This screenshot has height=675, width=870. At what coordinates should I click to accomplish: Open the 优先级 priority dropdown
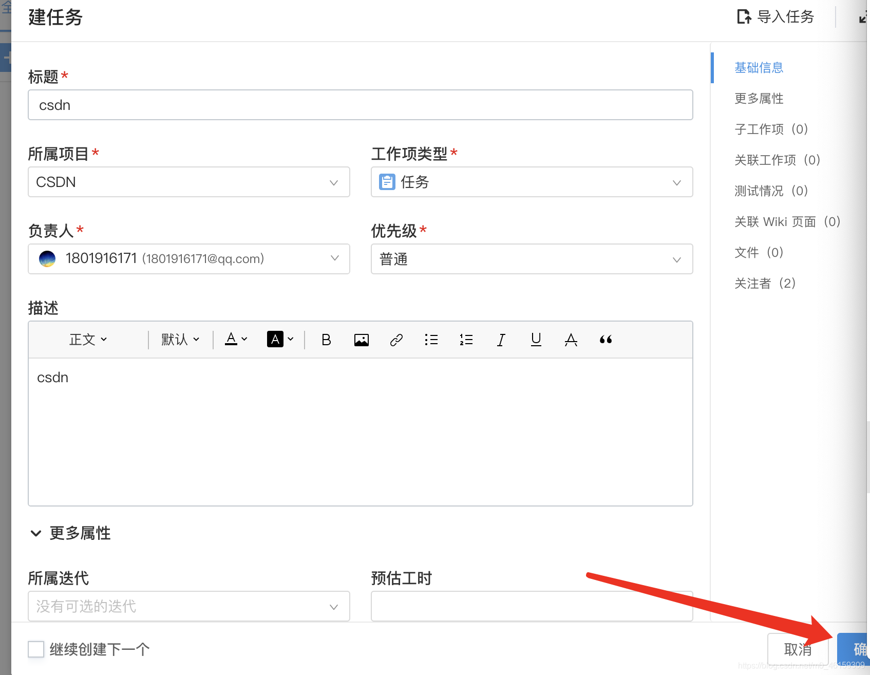(x=532, y=259)
